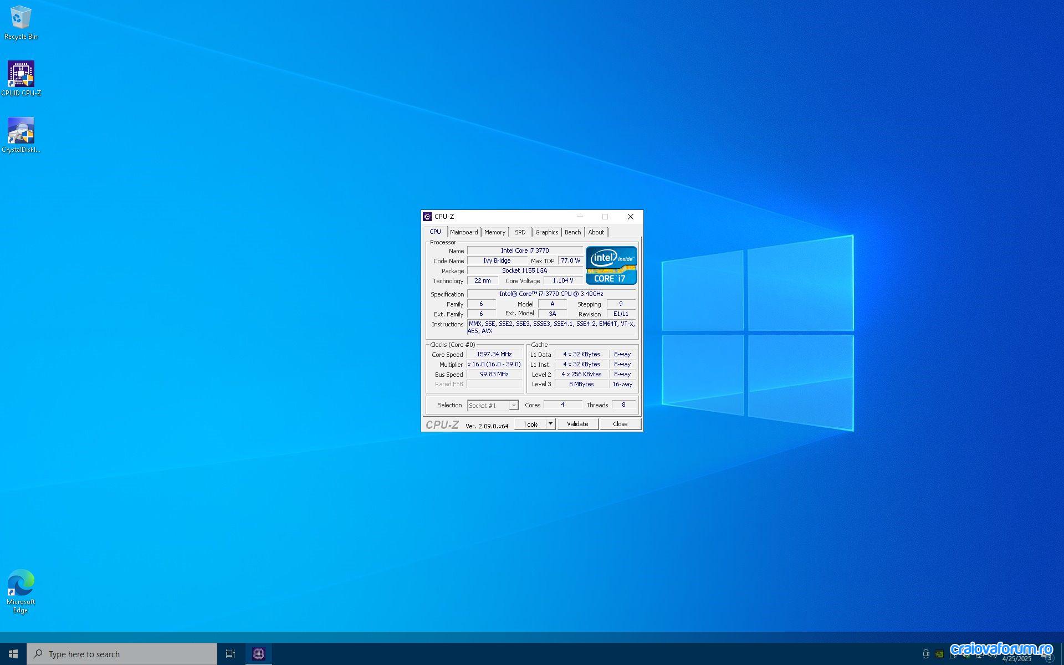Open the NVIDIA tray icon
Screen dimensions: 1064x665
pos(939,654)
